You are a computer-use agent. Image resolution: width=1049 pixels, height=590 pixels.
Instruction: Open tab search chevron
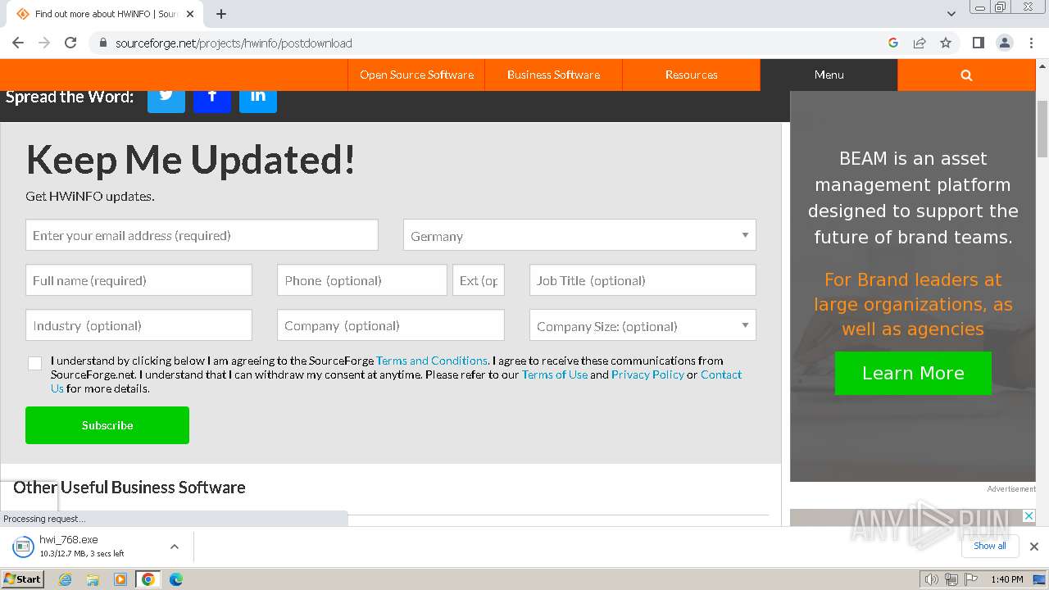951,14
